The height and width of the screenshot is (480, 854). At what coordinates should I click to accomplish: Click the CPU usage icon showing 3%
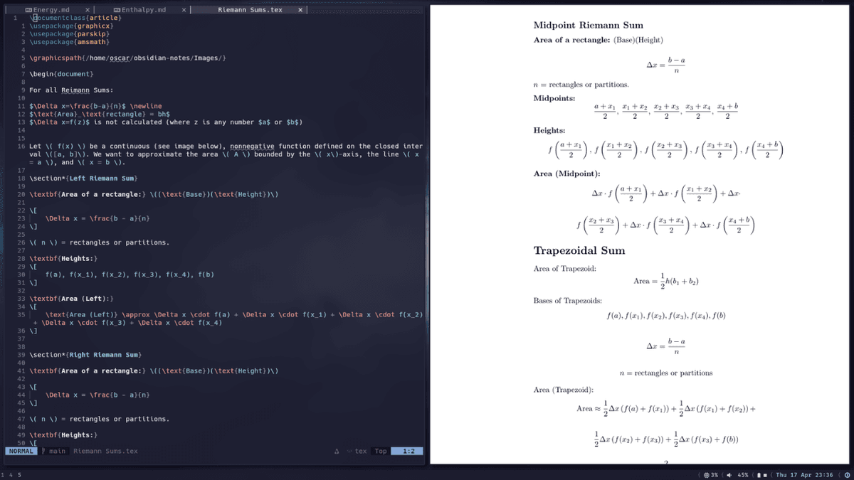coord(706,474)
